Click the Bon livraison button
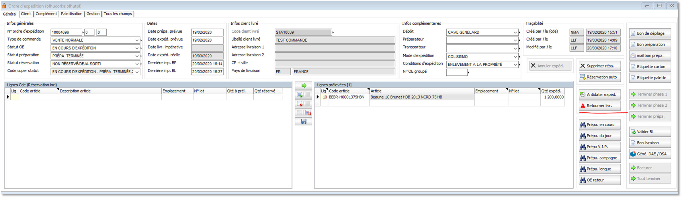The image size is (682, 198). 650,143
